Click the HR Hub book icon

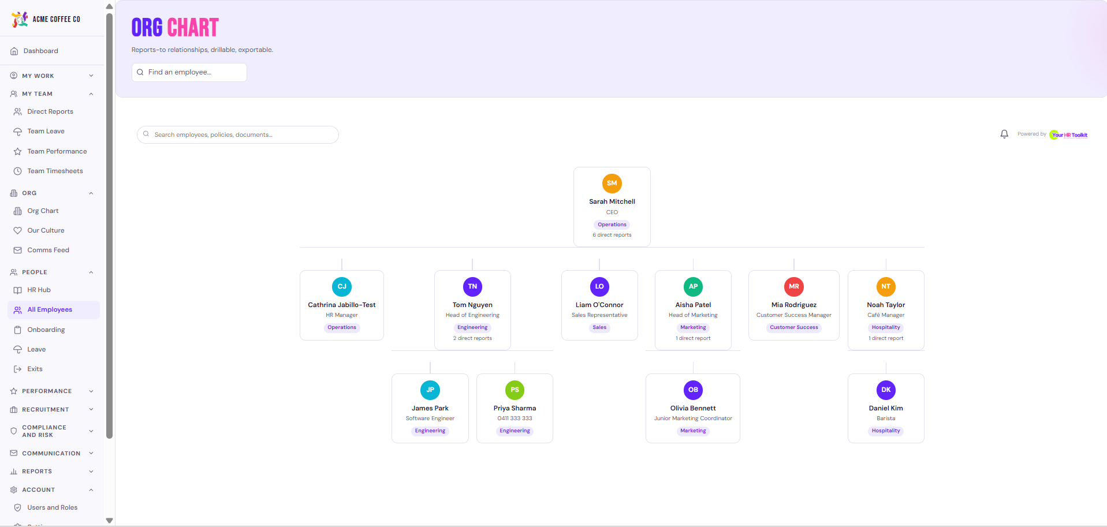click(x=18, y=290)
